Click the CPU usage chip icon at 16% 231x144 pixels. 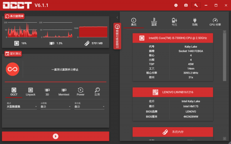tap(17, 43)
